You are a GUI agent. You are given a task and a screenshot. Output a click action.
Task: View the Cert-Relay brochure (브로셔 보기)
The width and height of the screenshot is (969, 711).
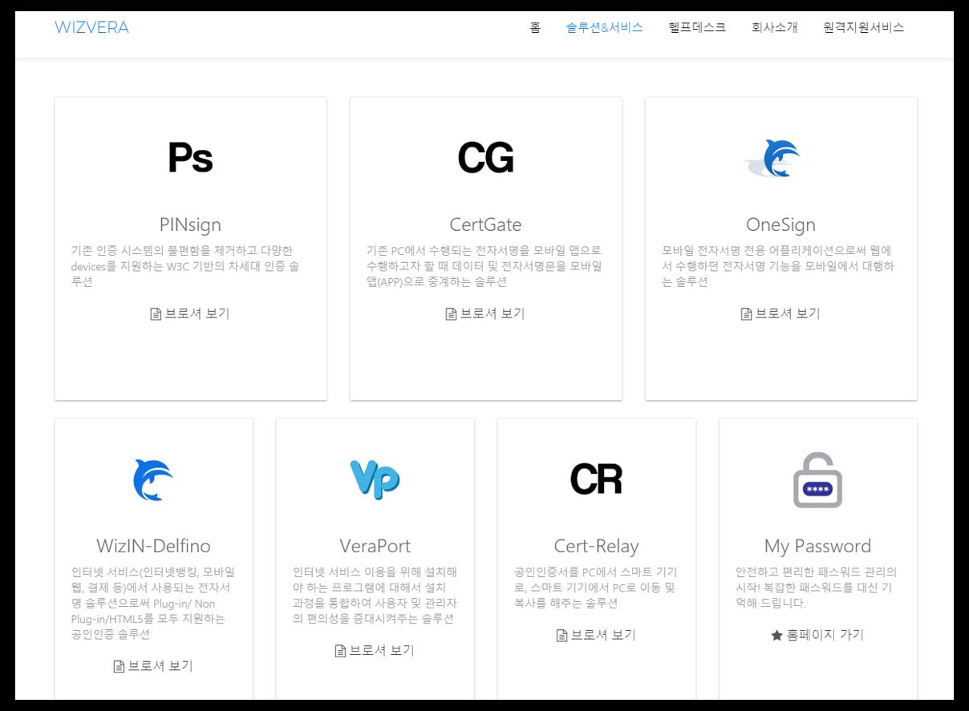coord(596,635)
